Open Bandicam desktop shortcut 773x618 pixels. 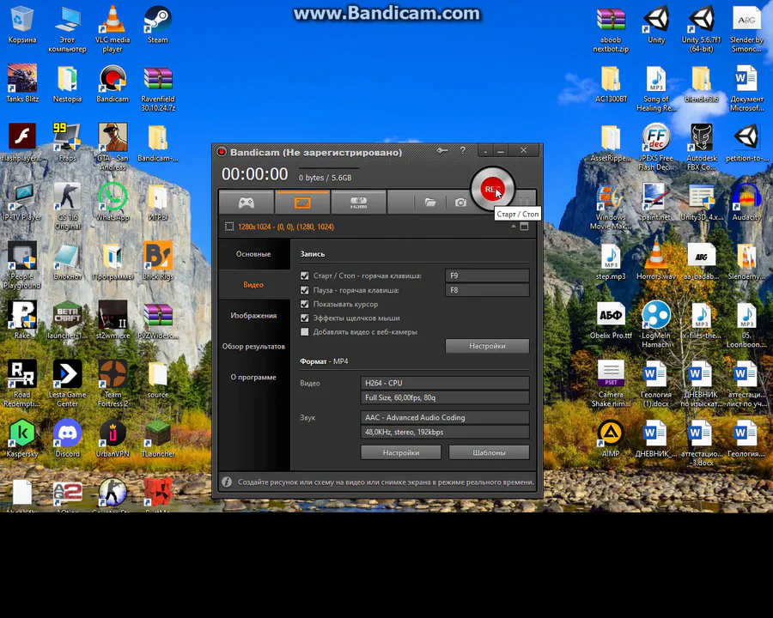pos(113,84)
